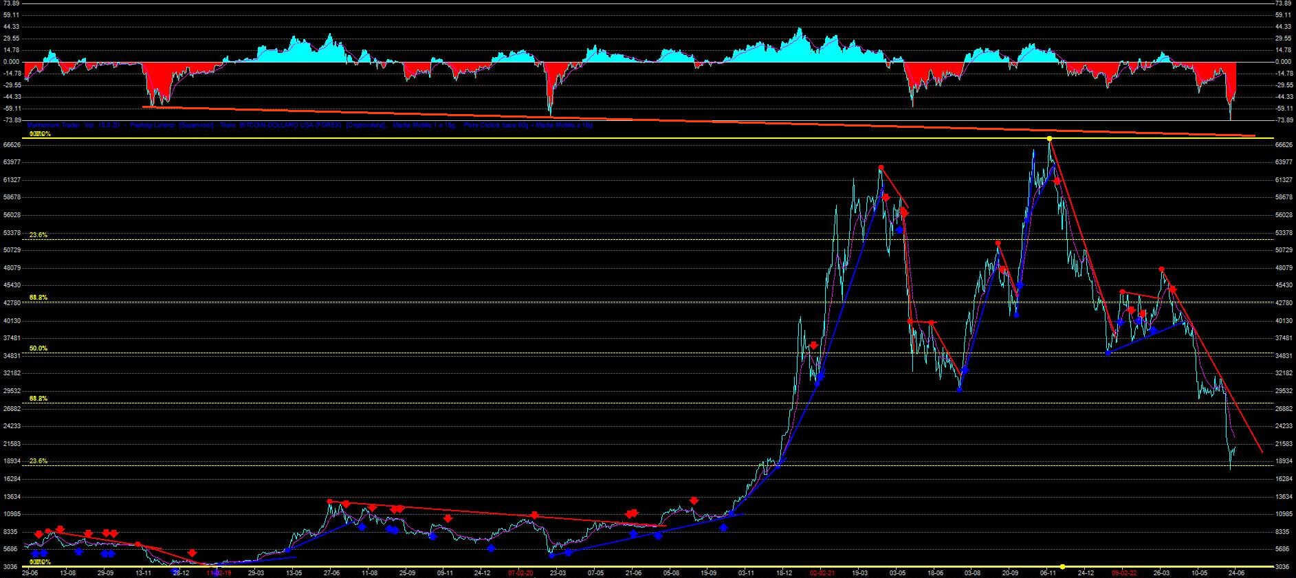1296x578 pixels.
Task: Click the yellow dot at the all-time-high peak
Action: click(x=1049, y=139)
